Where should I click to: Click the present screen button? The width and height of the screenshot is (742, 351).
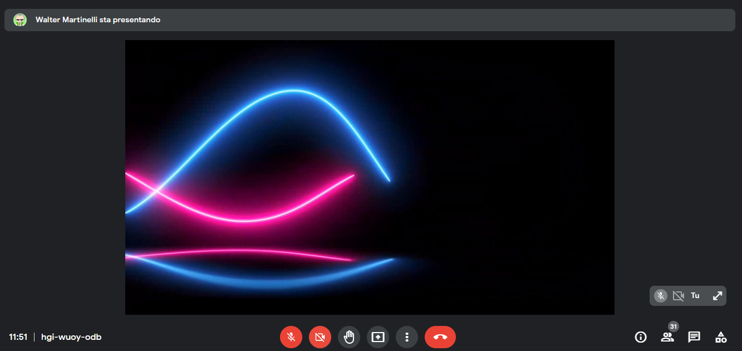pyautogui.click(x=378, y=337)
